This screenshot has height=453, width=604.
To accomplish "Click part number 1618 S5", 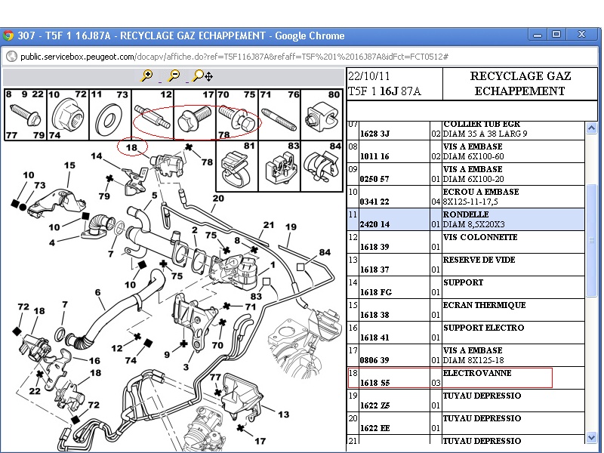I will pyautogui.click(x=374, y=383).
